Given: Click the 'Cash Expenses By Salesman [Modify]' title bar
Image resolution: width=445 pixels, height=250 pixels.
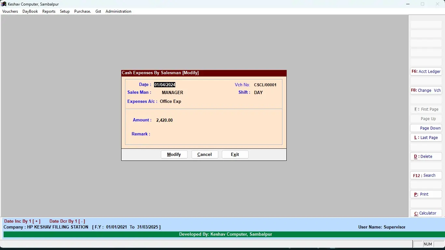Looking at the screenshot, I should click(204, 73).
